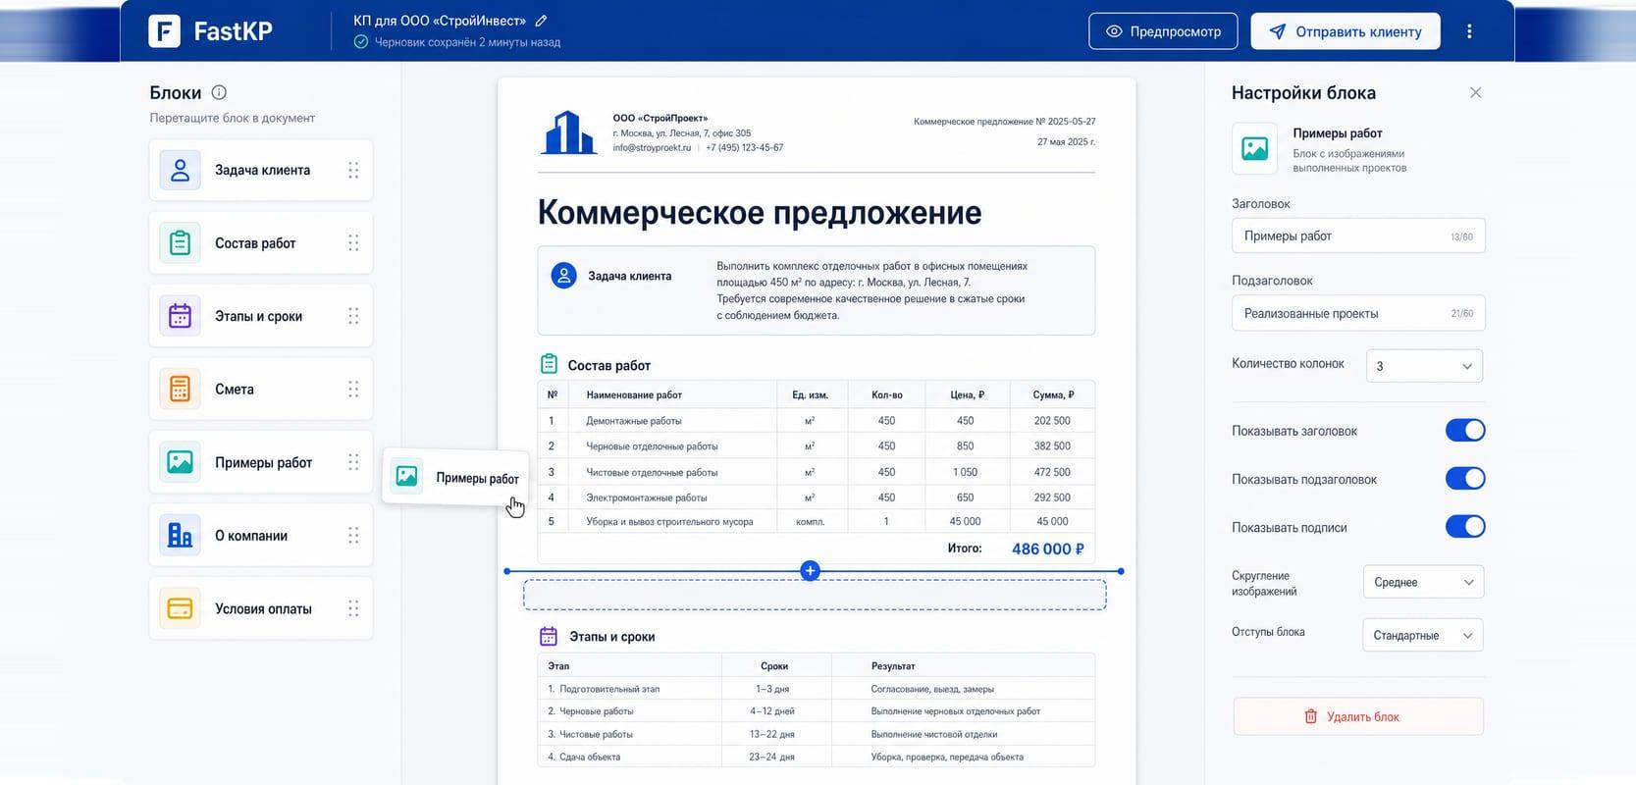Click the Заголовок input field
This screenshot has height=785, width=1636.
(x=1358, y=235)
